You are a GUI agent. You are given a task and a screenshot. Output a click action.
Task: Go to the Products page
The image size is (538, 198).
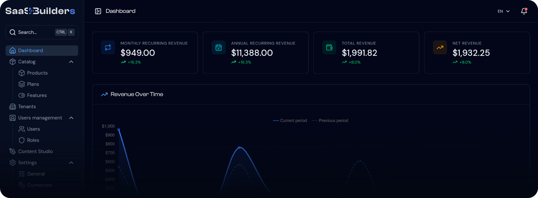point(37,73)
